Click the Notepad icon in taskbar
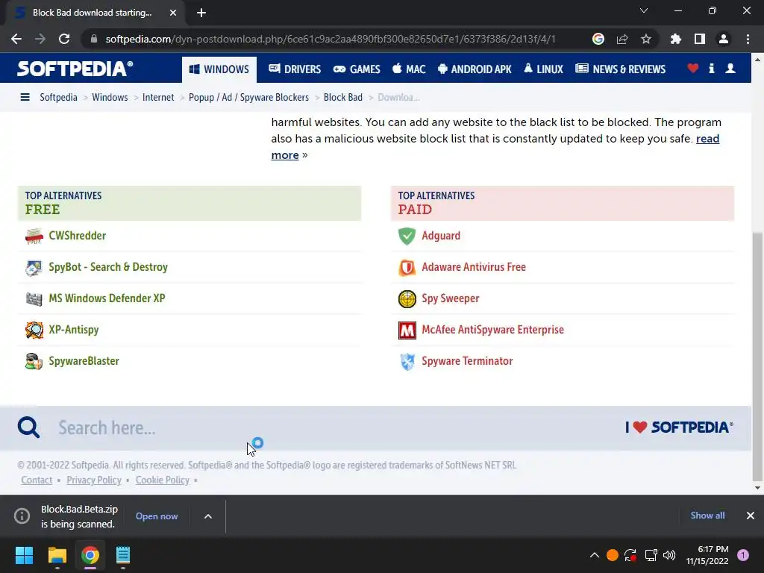764x573 pixels. 123,555
